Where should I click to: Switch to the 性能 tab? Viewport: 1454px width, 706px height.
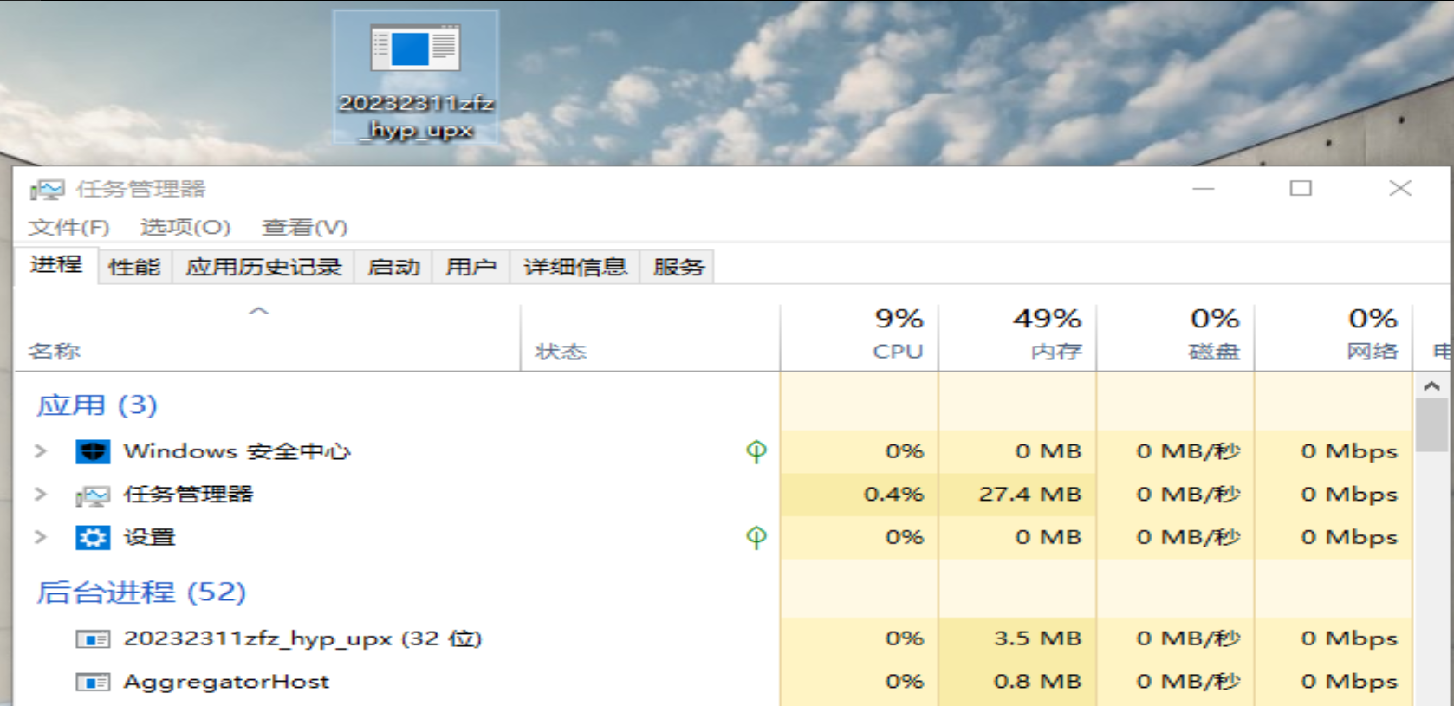click(134, 267)
